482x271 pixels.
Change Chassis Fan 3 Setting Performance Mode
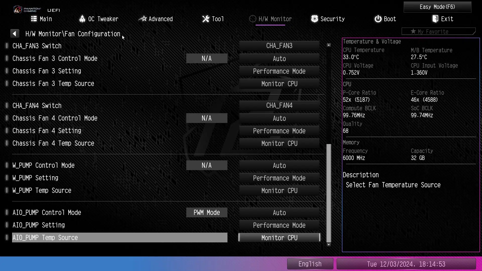click(x=279, y=71)
